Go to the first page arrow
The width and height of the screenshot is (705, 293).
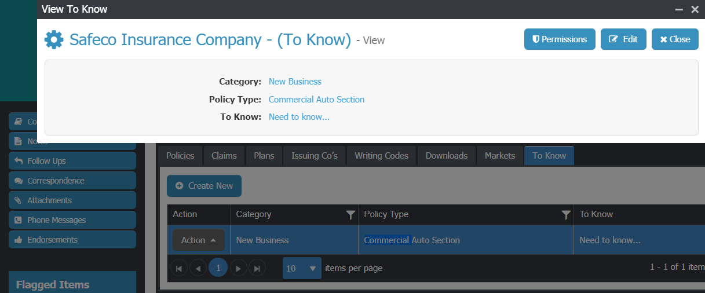click(x=179, y=268)
